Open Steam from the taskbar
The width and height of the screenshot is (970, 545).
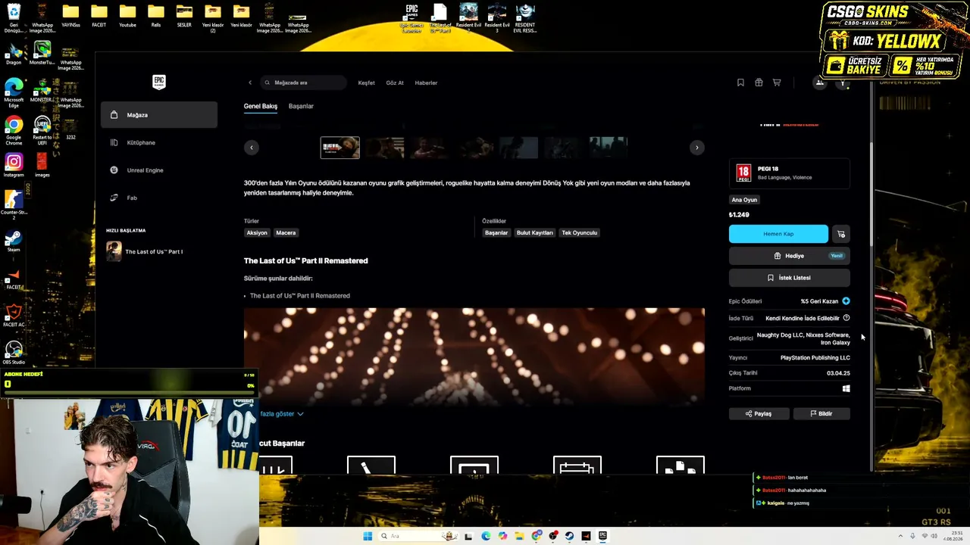(569, 536)
